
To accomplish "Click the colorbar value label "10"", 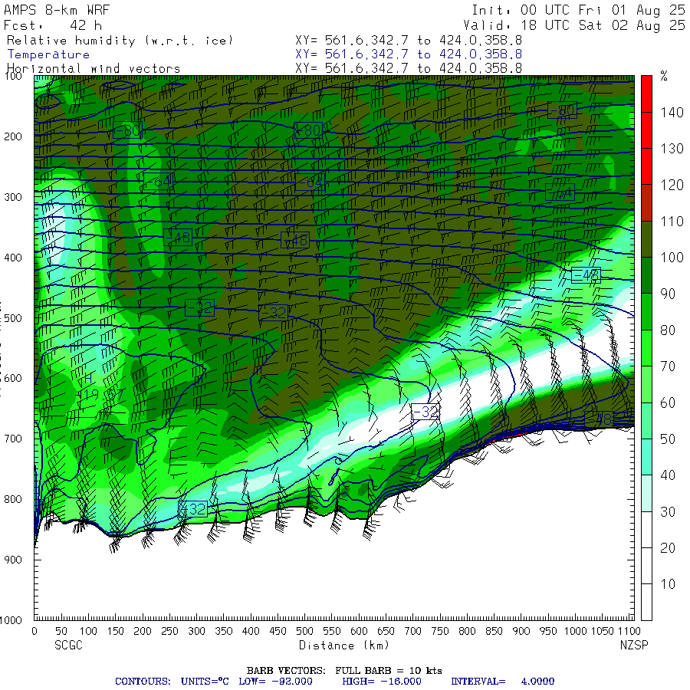I will (x=668, y=584).
